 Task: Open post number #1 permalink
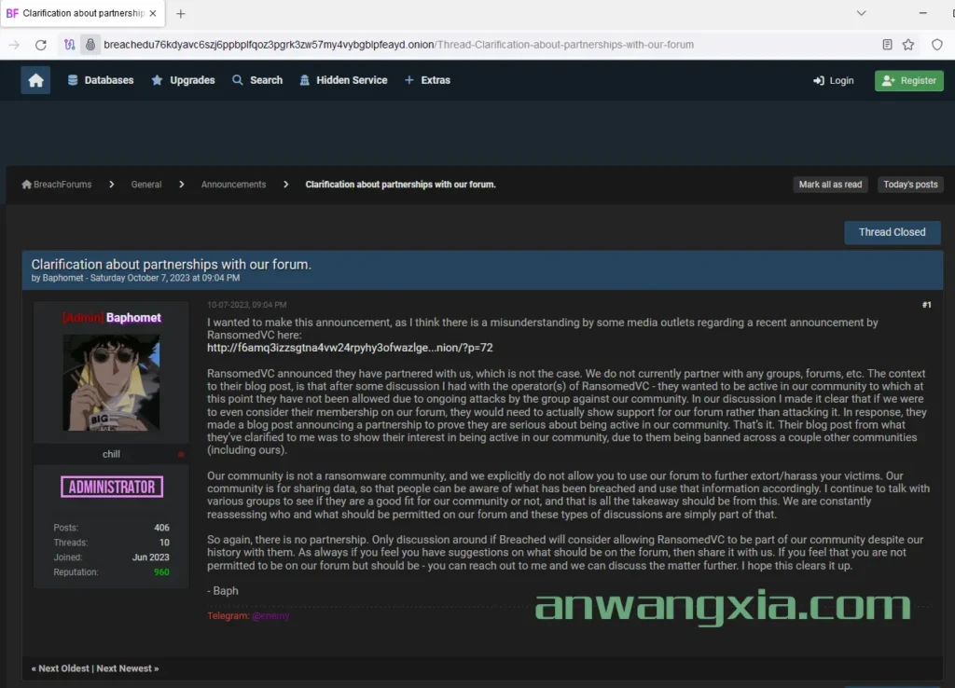coord(926,305)
